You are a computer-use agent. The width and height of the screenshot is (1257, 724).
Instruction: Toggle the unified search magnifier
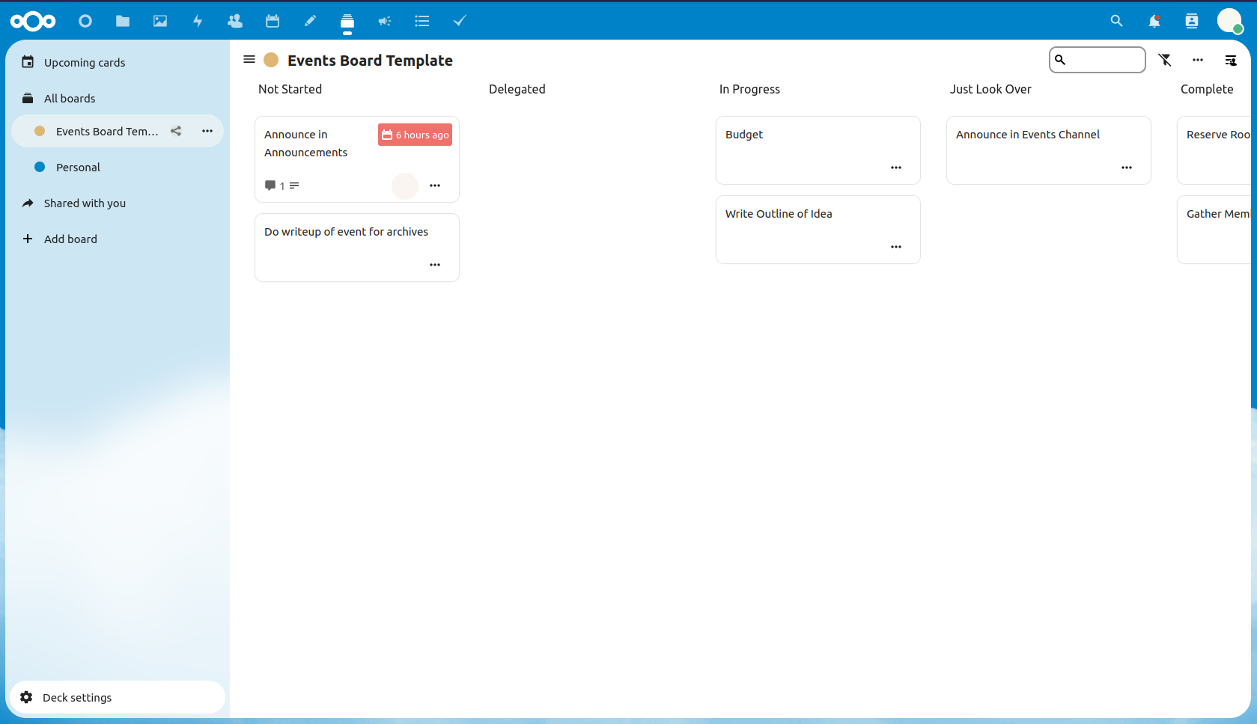pos(1116,21)
